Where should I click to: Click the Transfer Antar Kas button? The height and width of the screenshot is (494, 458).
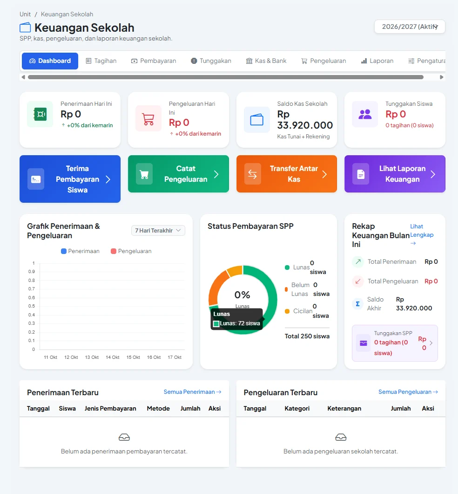[287, 174]
